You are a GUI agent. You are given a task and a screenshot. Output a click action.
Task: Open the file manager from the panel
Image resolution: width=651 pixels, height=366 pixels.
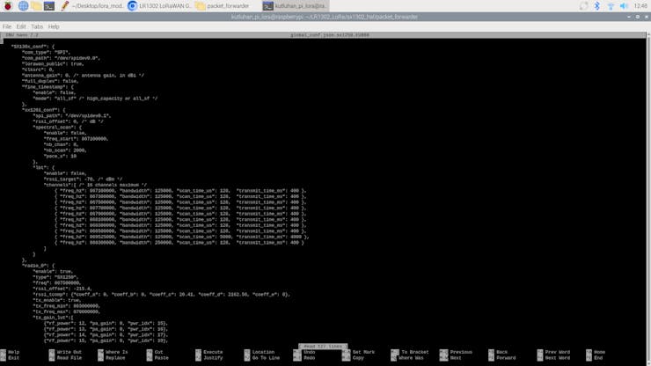point(36,6)
